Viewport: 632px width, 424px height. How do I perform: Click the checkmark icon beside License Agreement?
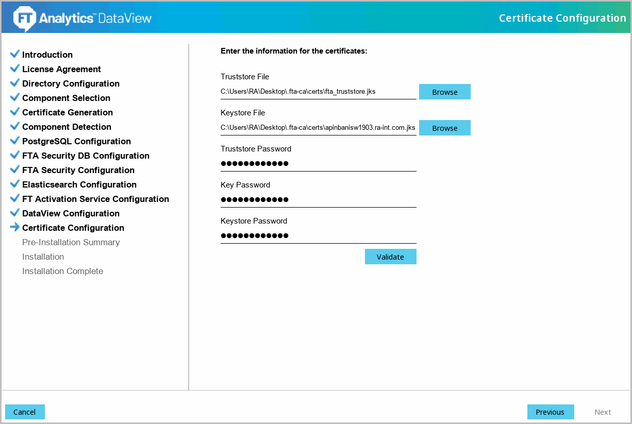click(15, 69)
